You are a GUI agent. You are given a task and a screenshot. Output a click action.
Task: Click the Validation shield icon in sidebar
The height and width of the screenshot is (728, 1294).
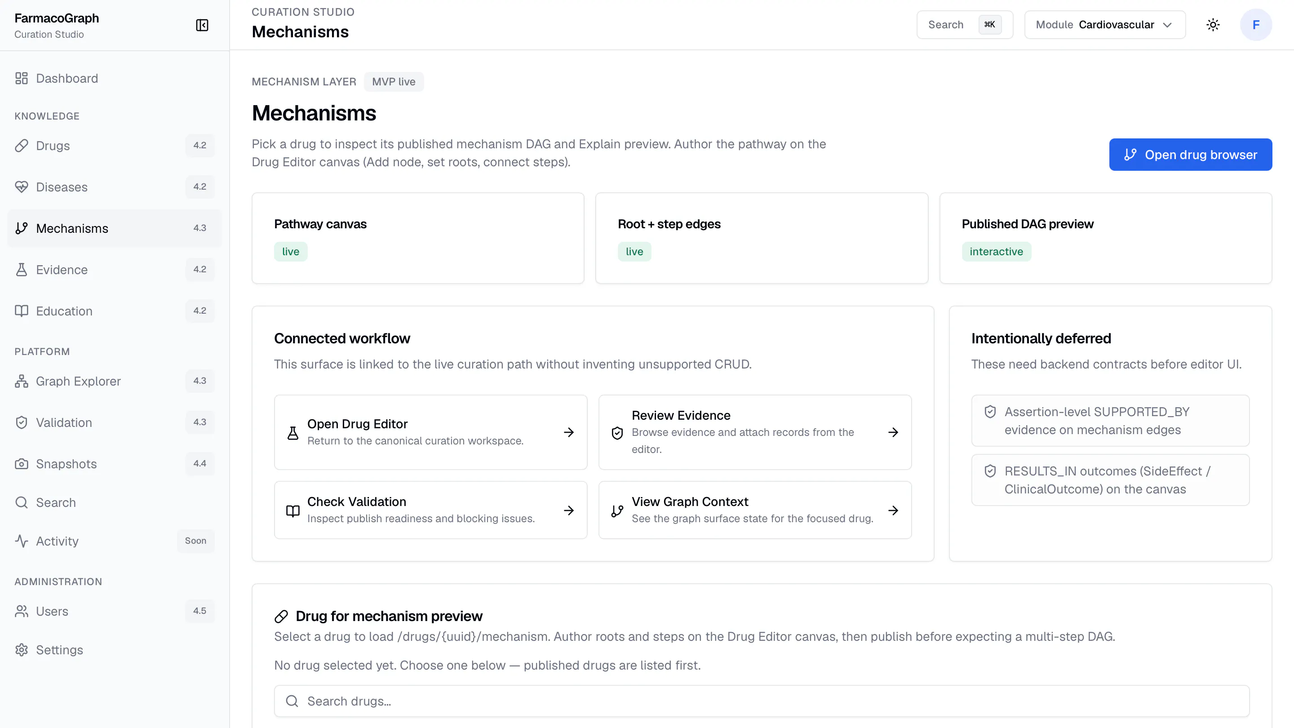[21, 422]
